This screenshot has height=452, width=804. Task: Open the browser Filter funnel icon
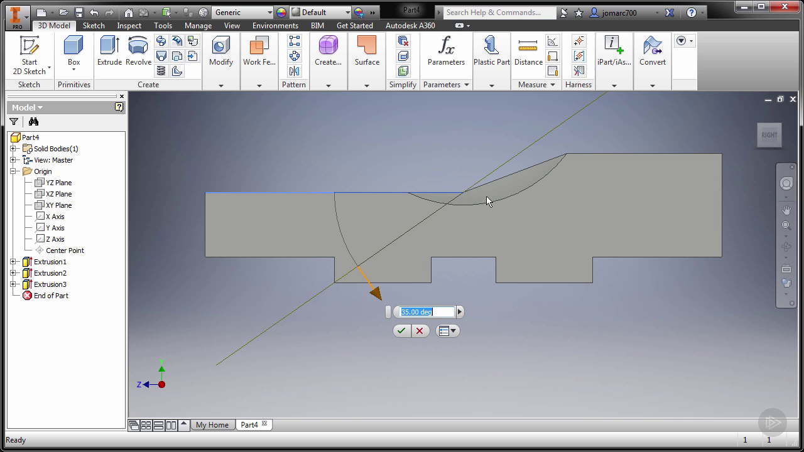pyautogui.click(x=14, y=122)
